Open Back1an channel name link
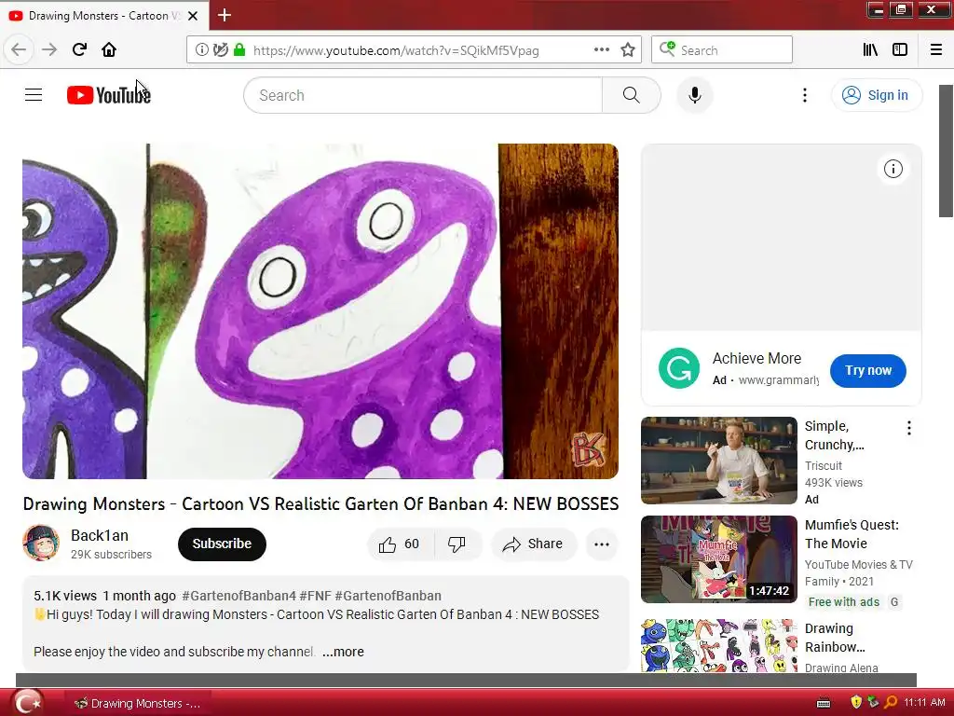 tap(99, 535)
